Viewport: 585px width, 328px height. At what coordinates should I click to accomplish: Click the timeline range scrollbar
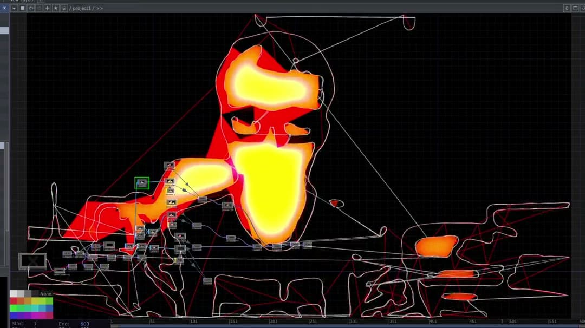(x=348, y=326)
